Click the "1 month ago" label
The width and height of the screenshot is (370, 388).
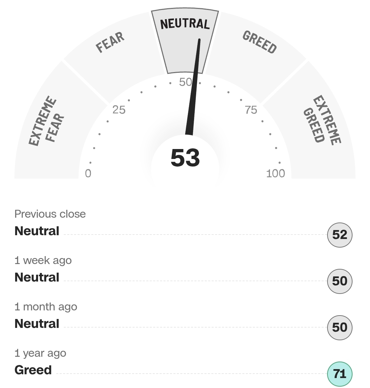(46, 307)
